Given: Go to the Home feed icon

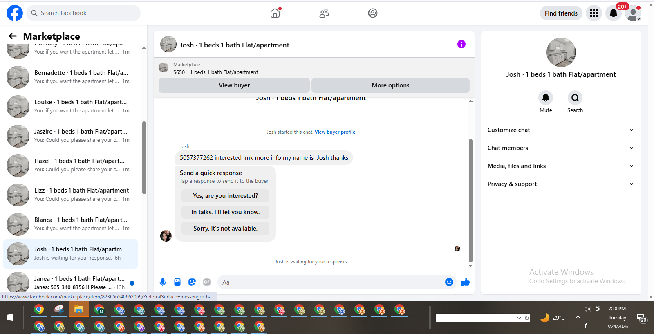Looking at the screenshot, I should coord(275,13).
